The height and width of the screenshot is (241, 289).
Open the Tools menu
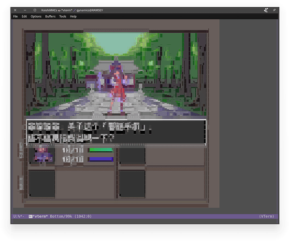click(x=63, y=16)
